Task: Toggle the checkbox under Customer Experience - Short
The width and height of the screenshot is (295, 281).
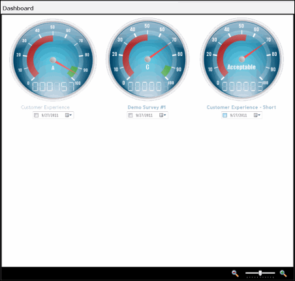Action: [x=225, y=115]
